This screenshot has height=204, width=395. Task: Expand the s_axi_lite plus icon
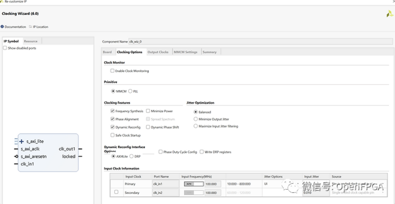pyautogui.click(x=21, y=141)
